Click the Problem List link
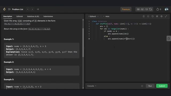This screenshot has height=96, width=171. pos(18,9)
